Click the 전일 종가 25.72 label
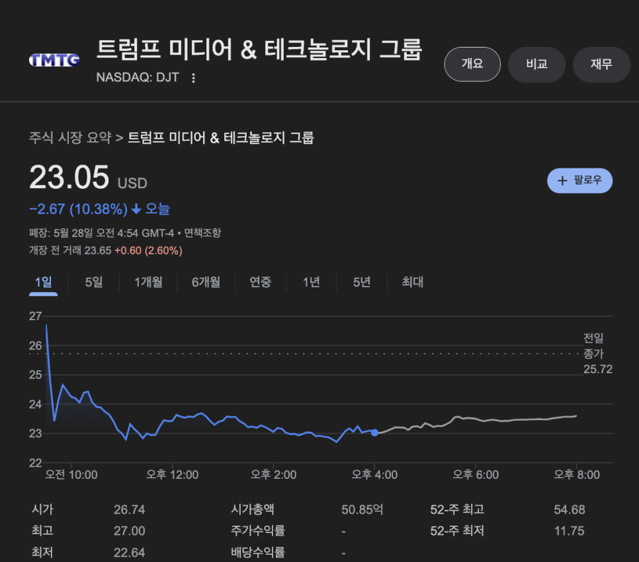The height and width of the screenshot is (562, 639). point(597,353)
